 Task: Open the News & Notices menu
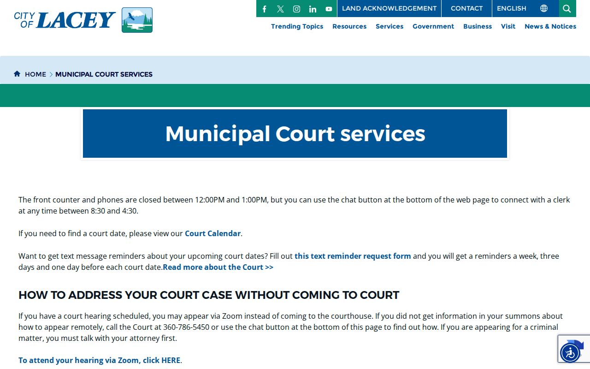[550, 26]
